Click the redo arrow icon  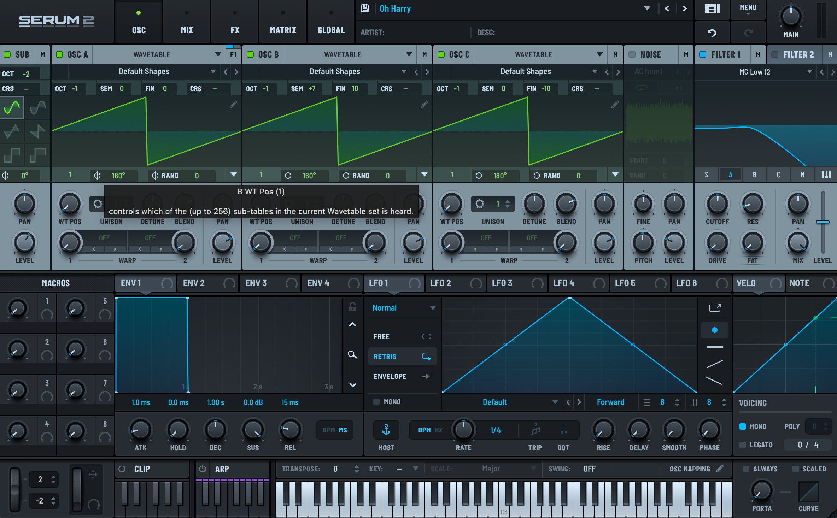[748, 33]
